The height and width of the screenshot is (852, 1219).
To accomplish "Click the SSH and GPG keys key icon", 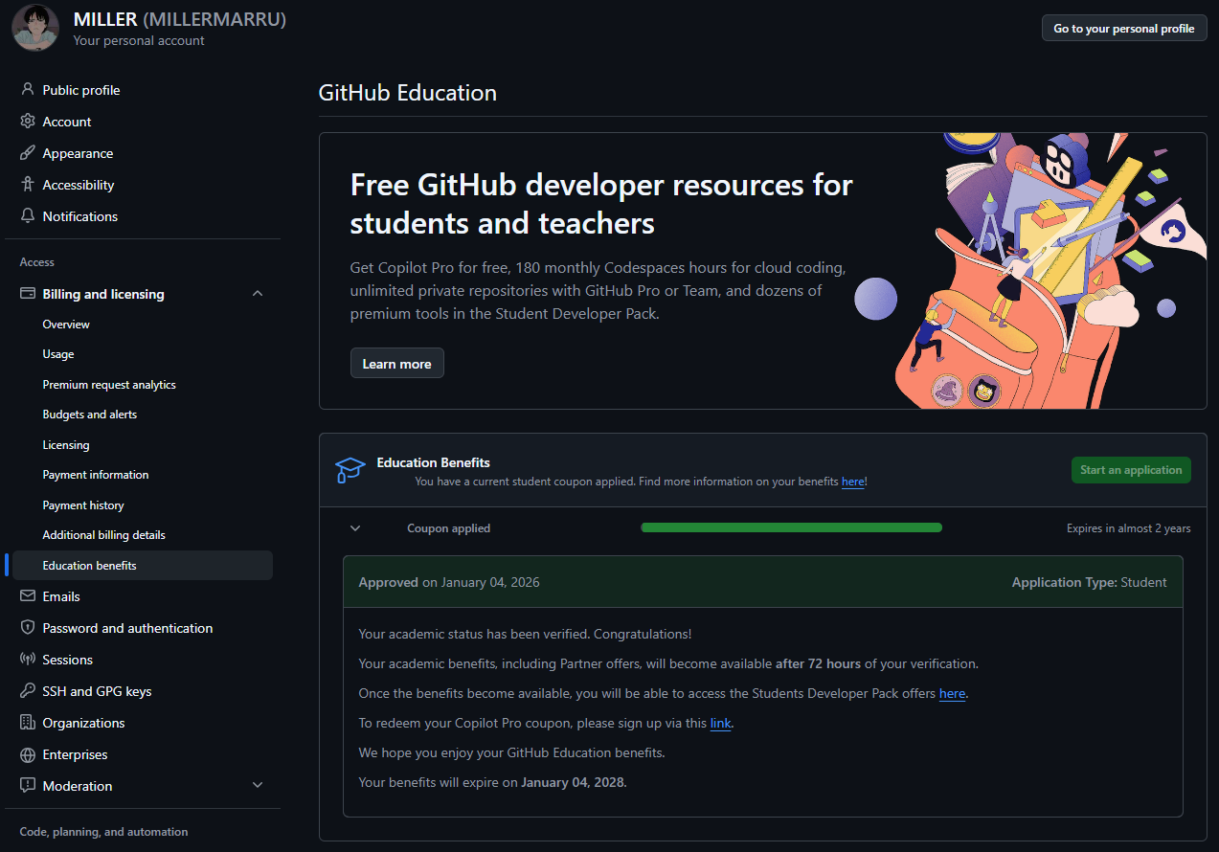I will pos(28,691).
